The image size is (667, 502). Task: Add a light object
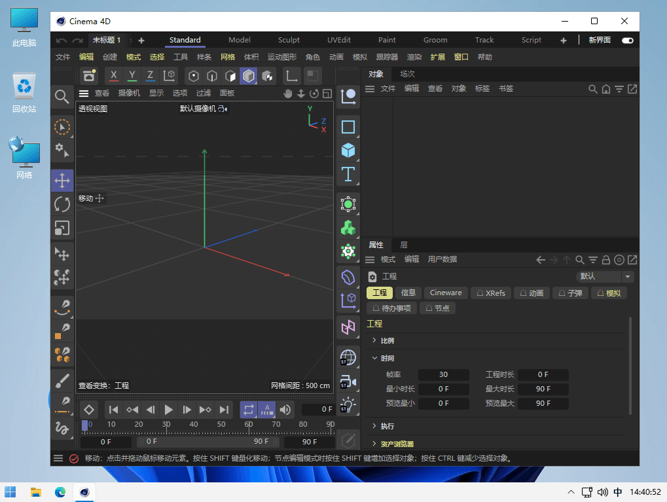pos(348,405)
